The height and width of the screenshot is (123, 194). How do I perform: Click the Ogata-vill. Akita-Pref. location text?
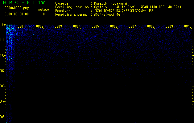138,7
